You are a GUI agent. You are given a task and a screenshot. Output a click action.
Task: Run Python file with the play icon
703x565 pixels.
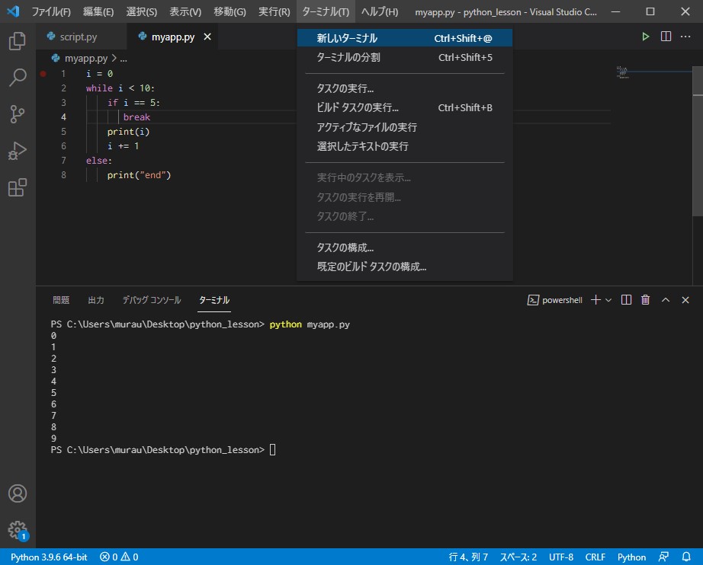click(x=645, y=37)
